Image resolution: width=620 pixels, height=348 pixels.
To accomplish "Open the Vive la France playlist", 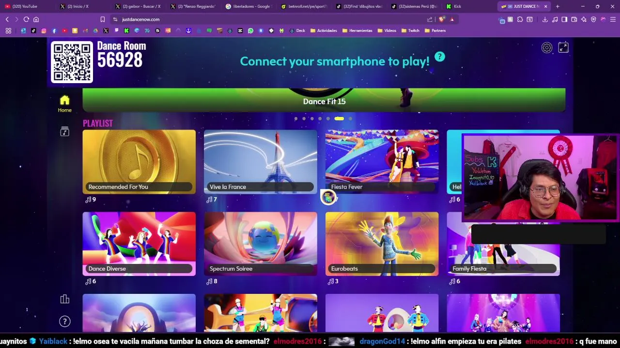I will point(261,162).
